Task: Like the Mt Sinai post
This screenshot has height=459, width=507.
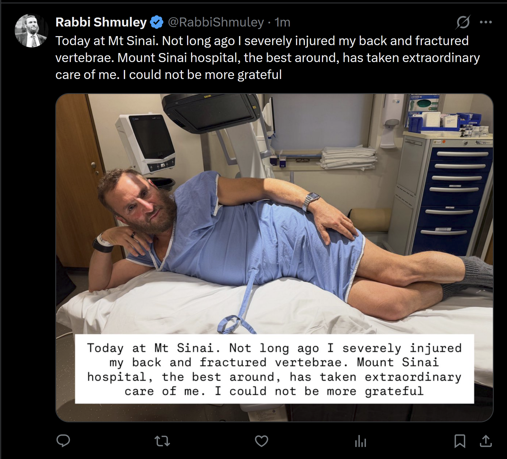Action: [x=261, y=441]
